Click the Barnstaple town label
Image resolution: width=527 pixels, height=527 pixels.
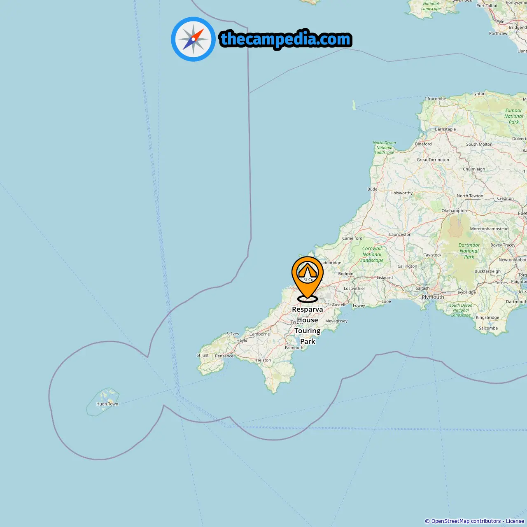pos(445,129)
